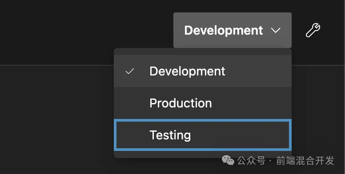Click the blank strip above the Development item
This screenshot has height=174, width=345.
(203, 51)
